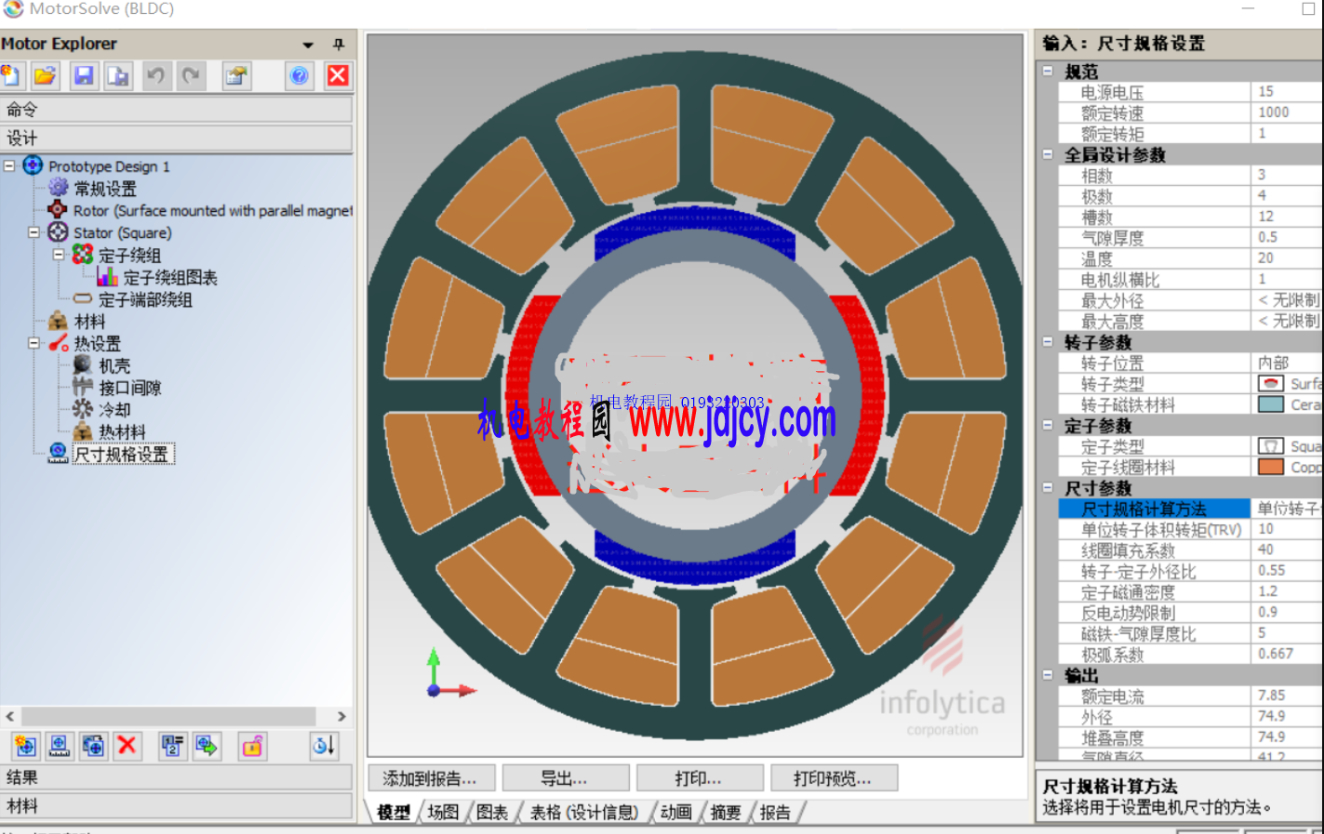Click the red X close icon in toolbar
This screenshot has height=834, width=1324.
point(338,75)
